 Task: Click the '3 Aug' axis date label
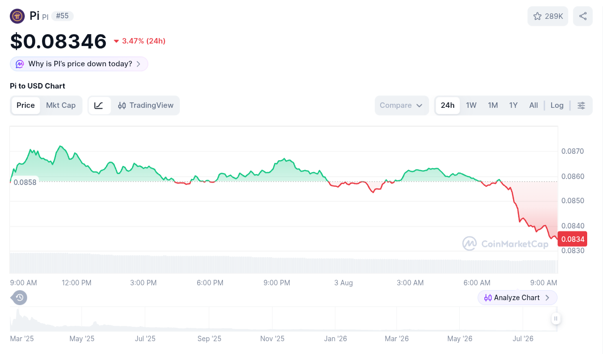(x=344, y=283)
